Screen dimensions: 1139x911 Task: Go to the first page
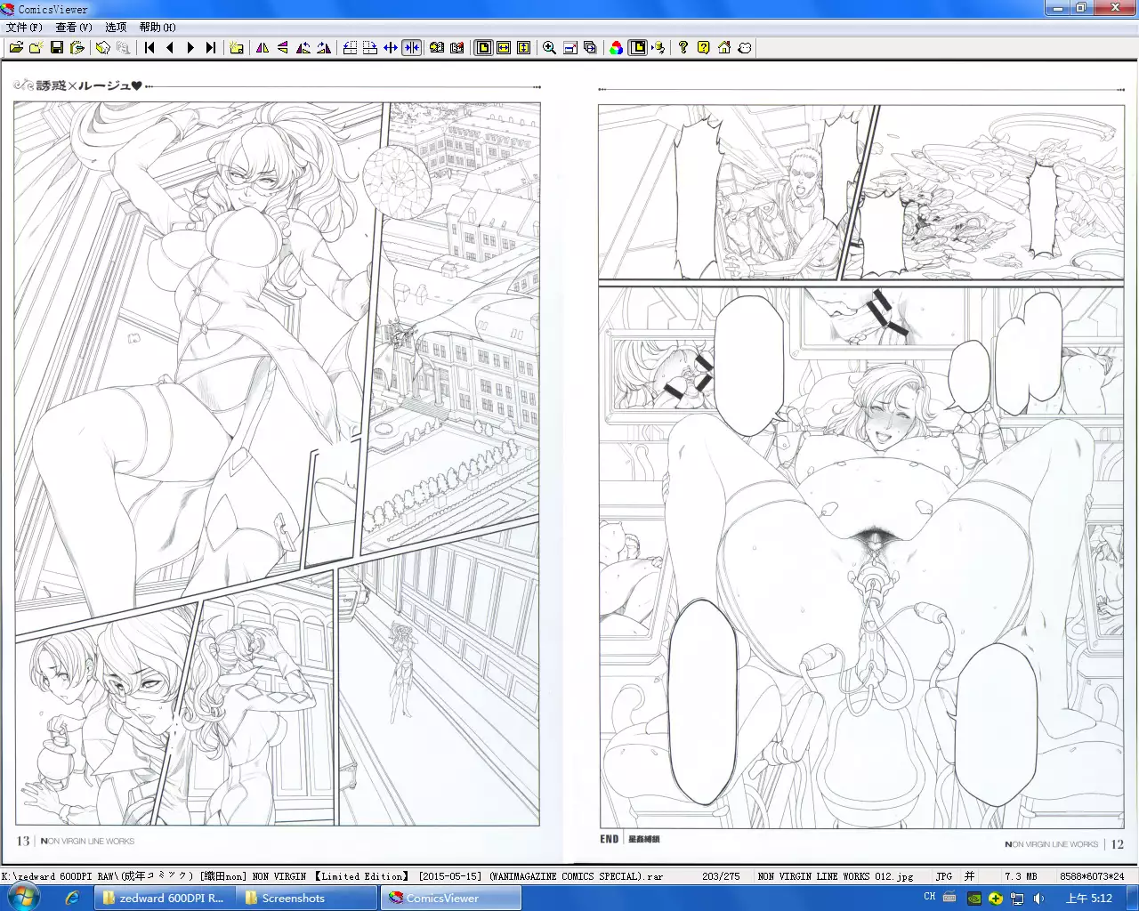149,48
